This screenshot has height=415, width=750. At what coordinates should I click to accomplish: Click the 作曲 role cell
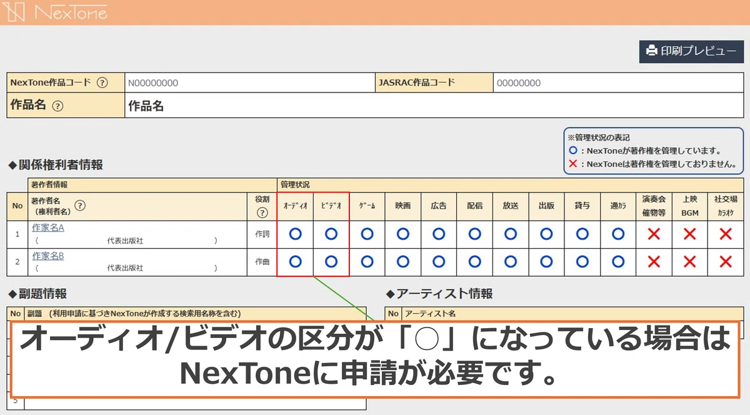[262, 262]
